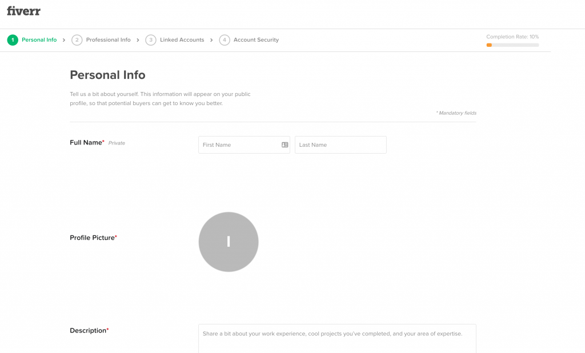Image resolution: width=585 pixels, height=353 pixels.
Task: Click the step 4 circle icon
Action: point(225,39)
